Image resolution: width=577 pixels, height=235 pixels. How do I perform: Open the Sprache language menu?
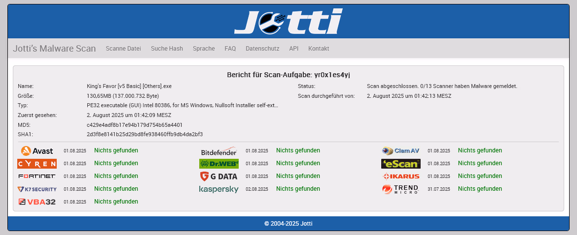204,48
